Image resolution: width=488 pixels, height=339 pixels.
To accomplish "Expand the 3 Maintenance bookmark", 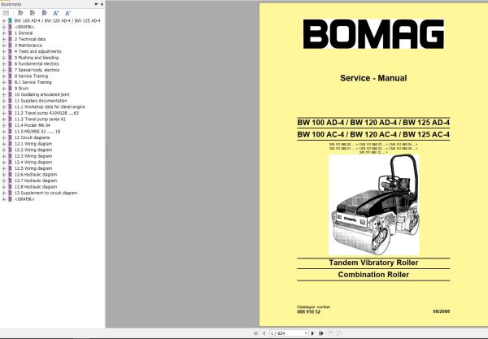I will (x=4, y=46).
